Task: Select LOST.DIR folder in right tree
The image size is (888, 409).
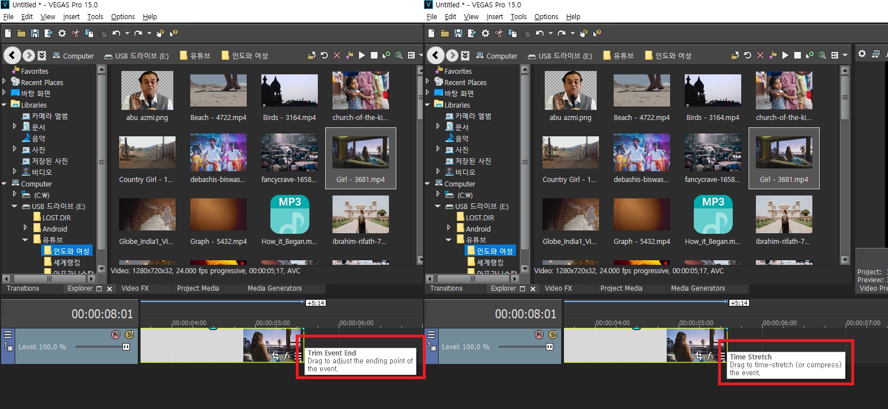Action: click(480, 217)
